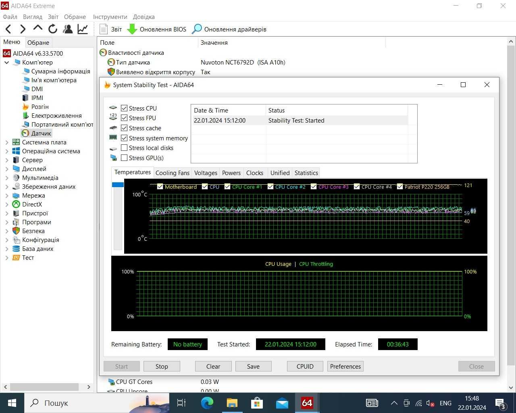The width and height of the screenshot is (516, 413).
Task: Enable Stress GPU(s) checkbox
Action: [x=124, y=158]
